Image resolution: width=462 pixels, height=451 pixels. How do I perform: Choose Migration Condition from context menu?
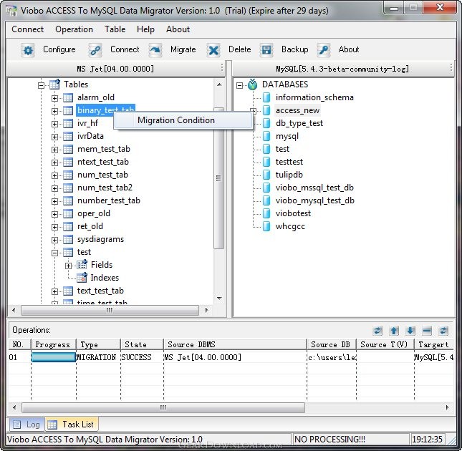coord(183,120)
